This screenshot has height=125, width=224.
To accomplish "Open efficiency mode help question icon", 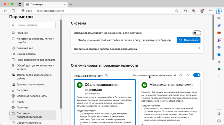I will pyautogui.click(x=106, y=76).
